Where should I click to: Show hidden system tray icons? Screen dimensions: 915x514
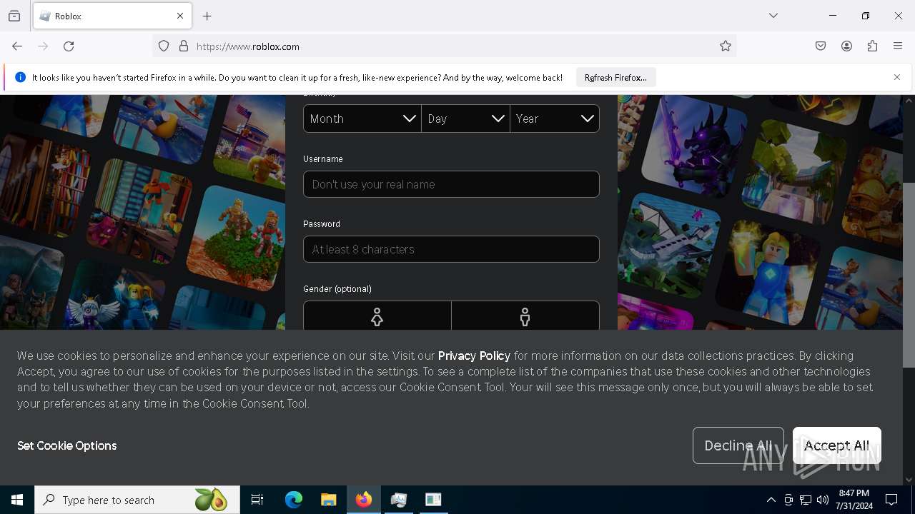click(771, 500)
